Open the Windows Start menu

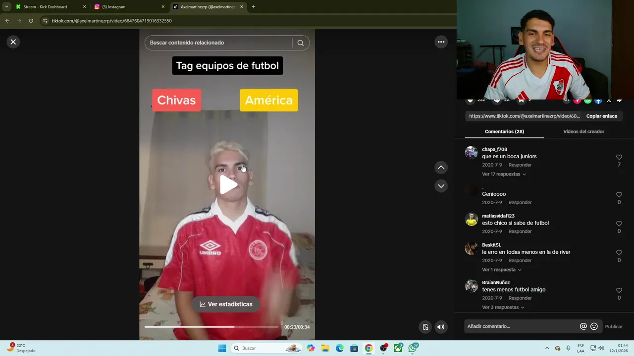pos(222,348)
